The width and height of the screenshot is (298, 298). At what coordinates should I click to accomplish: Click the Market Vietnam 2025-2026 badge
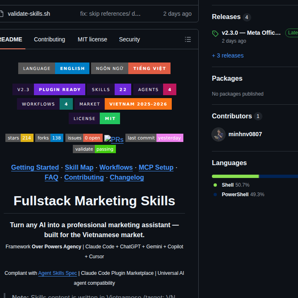[x=123, y=104]
